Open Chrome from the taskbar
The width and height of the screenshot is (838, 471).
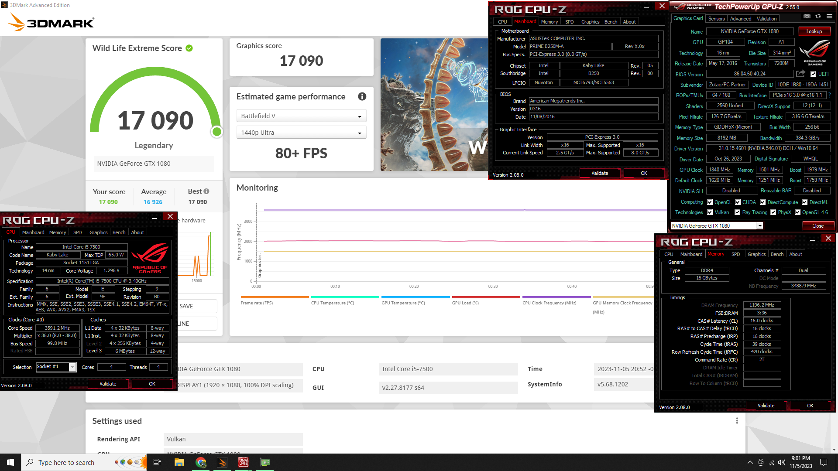pos(201,462)
